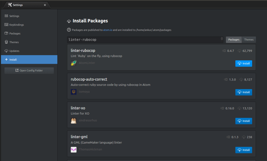
Task: Click the Updates cloud icon in sidebar
Action: tap(6, 51)
